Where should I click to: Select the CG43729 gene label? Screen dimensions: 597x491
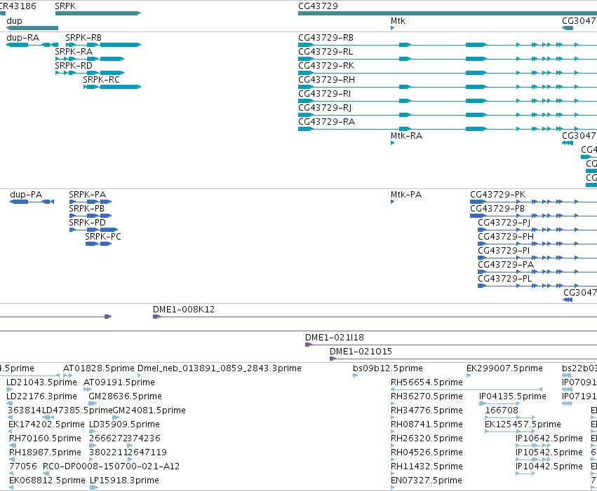(x=318, y=6)
